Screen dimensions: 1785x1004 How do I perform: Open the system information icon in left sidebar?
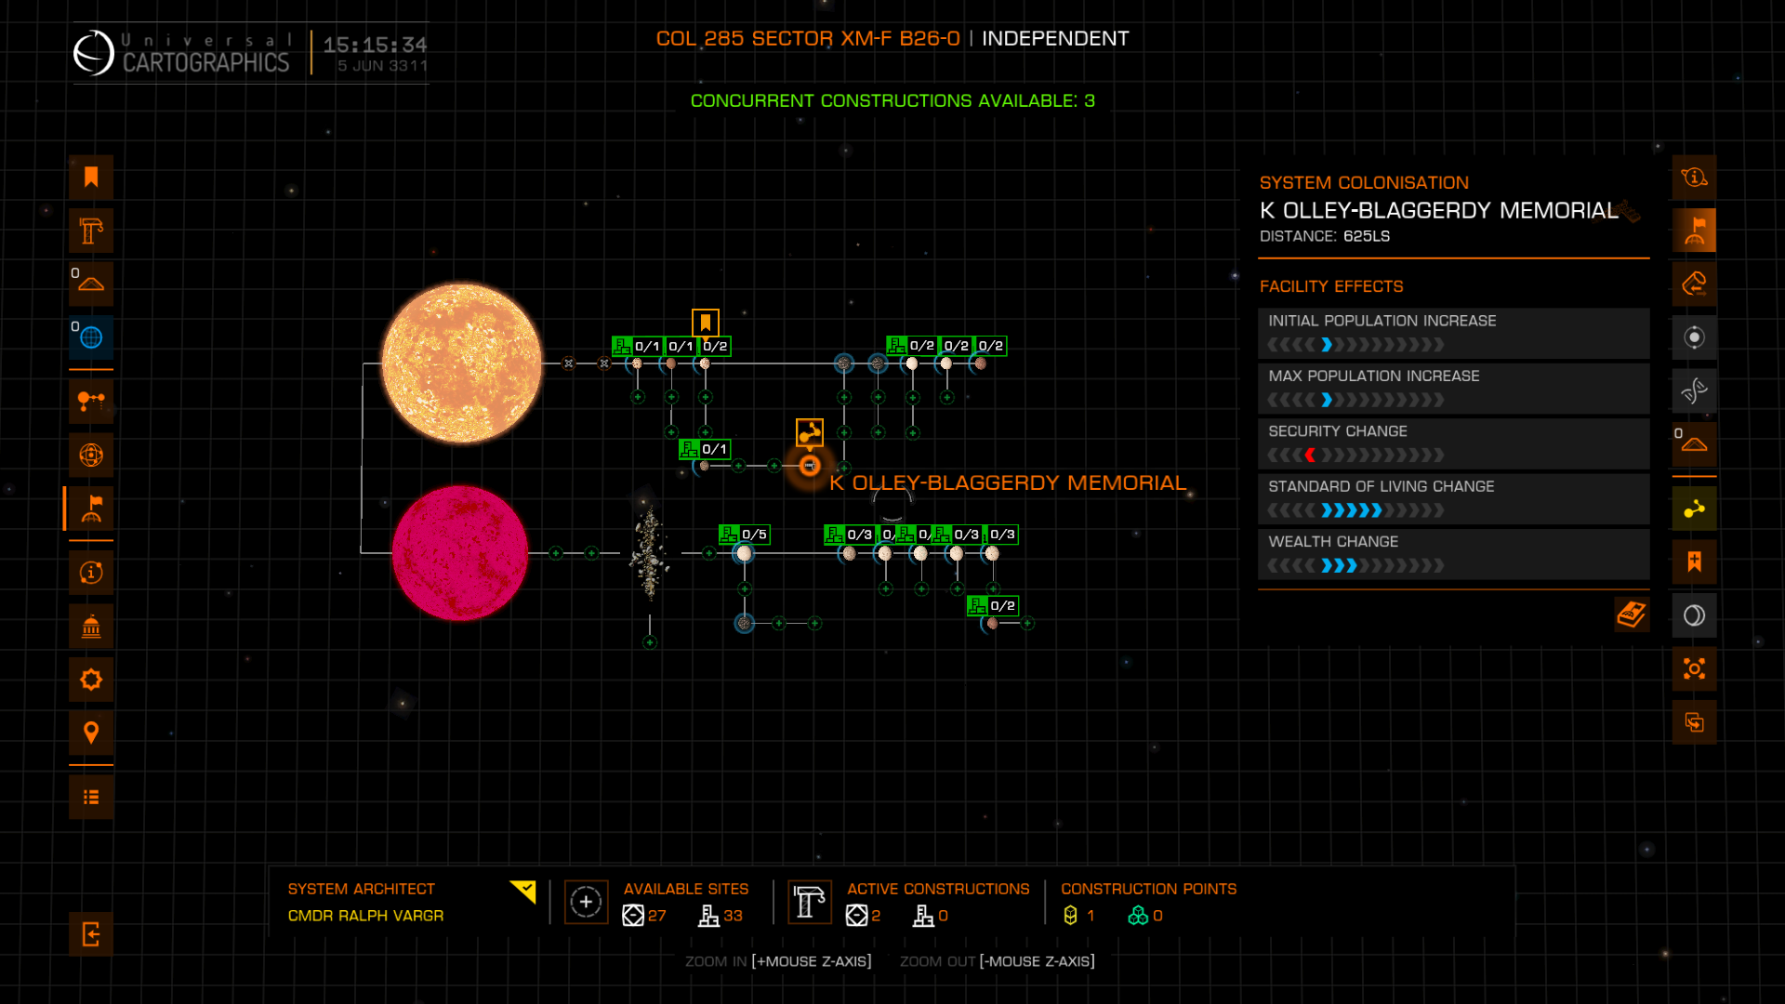(91, 573)
